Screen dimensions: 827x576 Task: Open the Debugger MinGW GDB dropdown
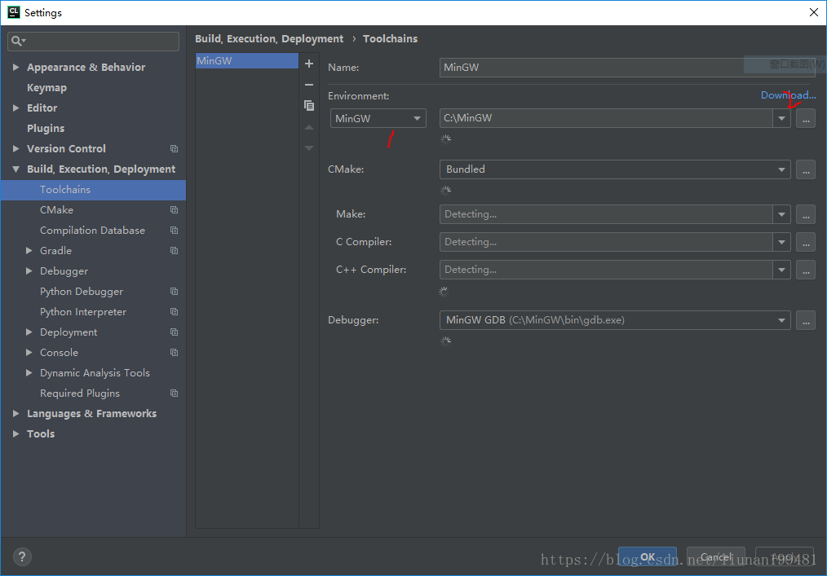615,320
